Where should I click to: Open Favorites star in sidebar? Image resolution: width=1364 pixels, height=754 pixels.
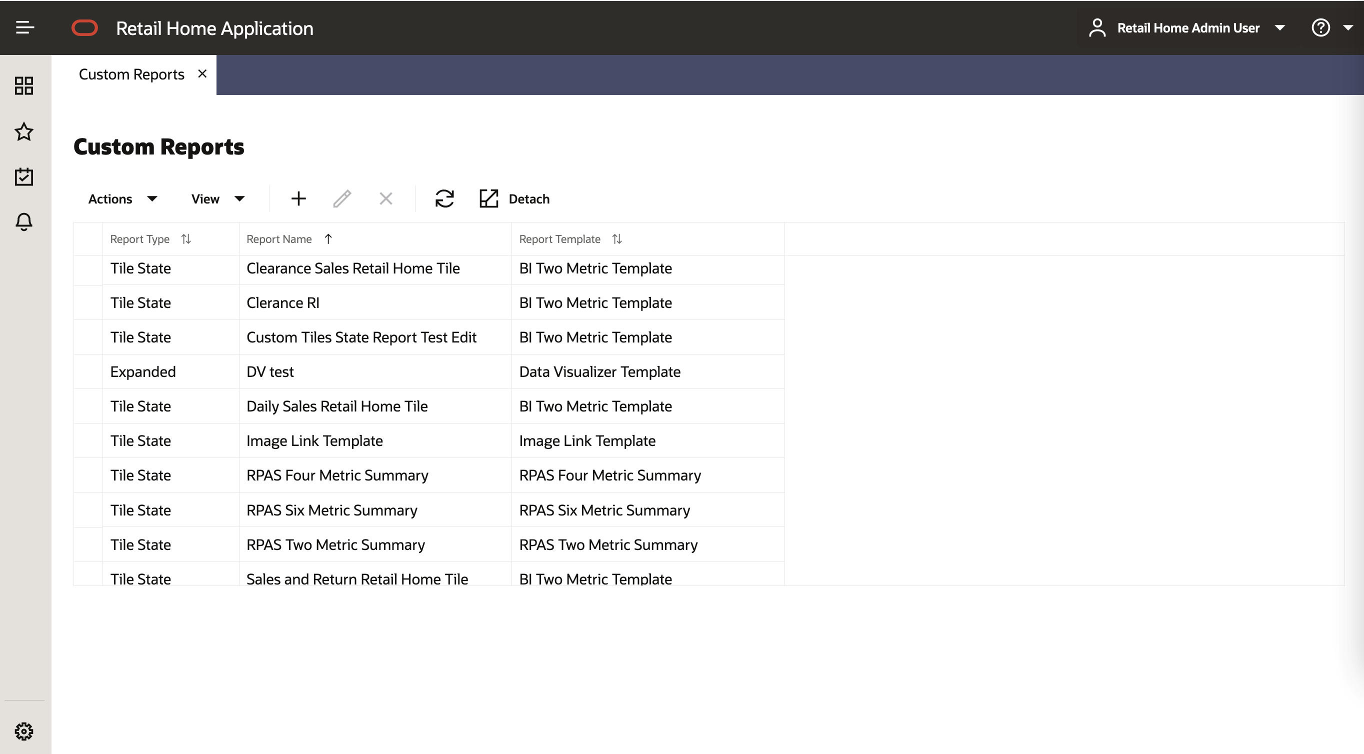24,132
